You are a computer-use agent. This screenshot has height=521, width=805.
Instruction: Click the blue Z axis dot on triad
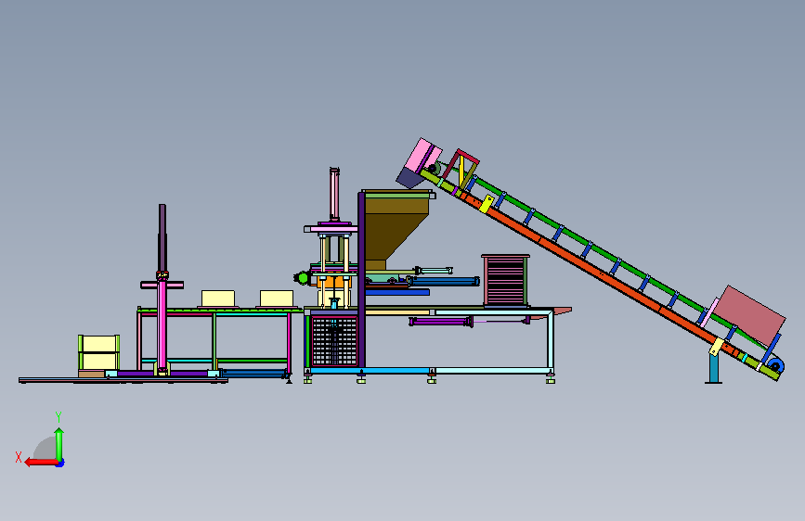60,464
